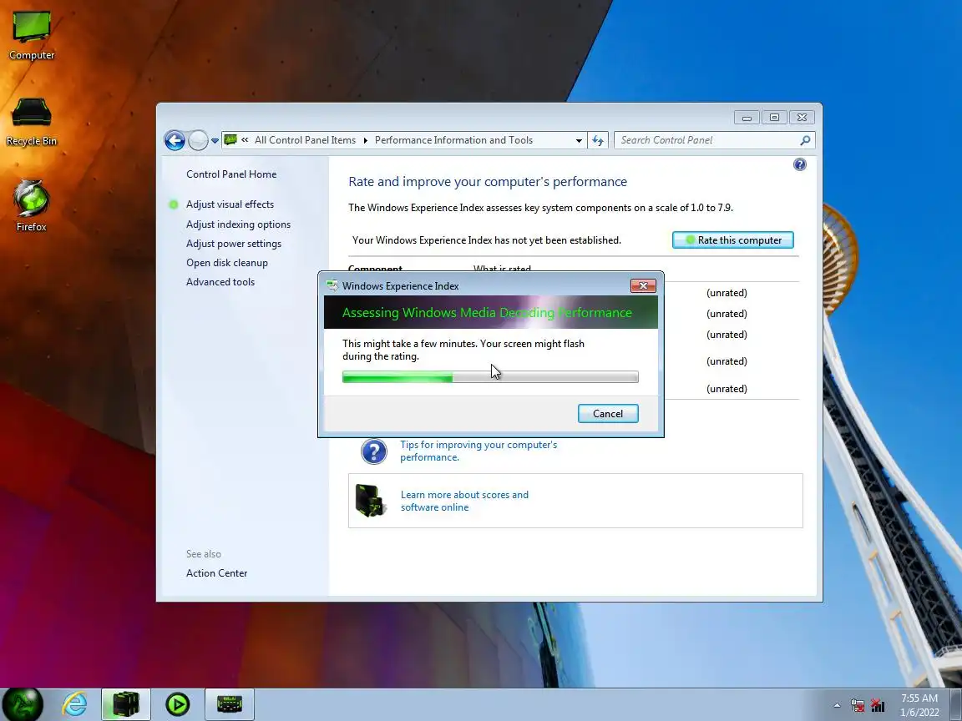Launch Firefox from the desktop
Image resolution: width=962 pixels, height=721 pixels.
31,206
